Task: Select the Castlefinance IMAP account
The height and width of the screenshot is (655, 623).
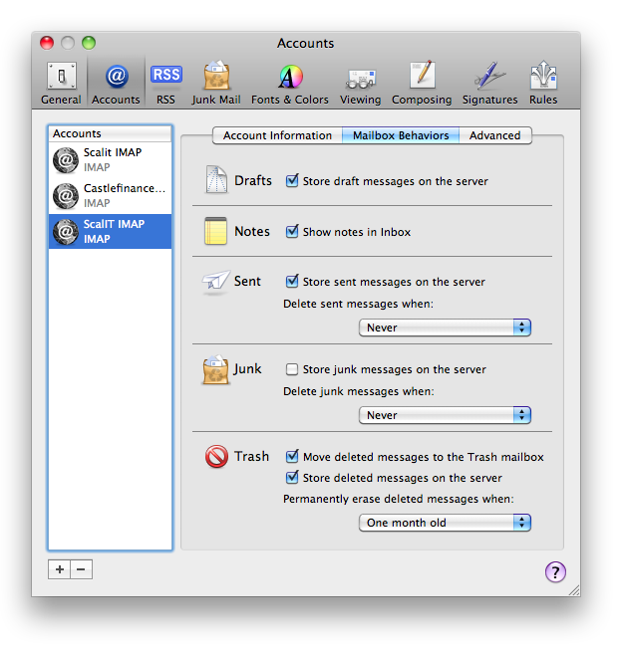Action: click(x=110, y=196)
